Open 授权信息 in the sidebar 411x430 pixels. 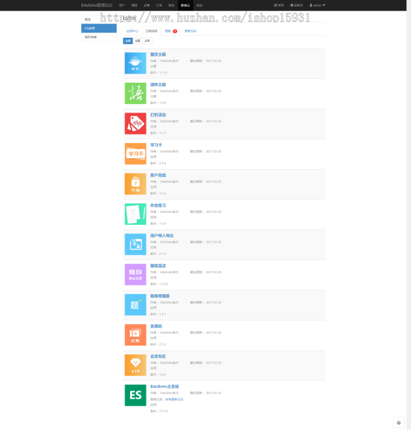tap(99, 37)
